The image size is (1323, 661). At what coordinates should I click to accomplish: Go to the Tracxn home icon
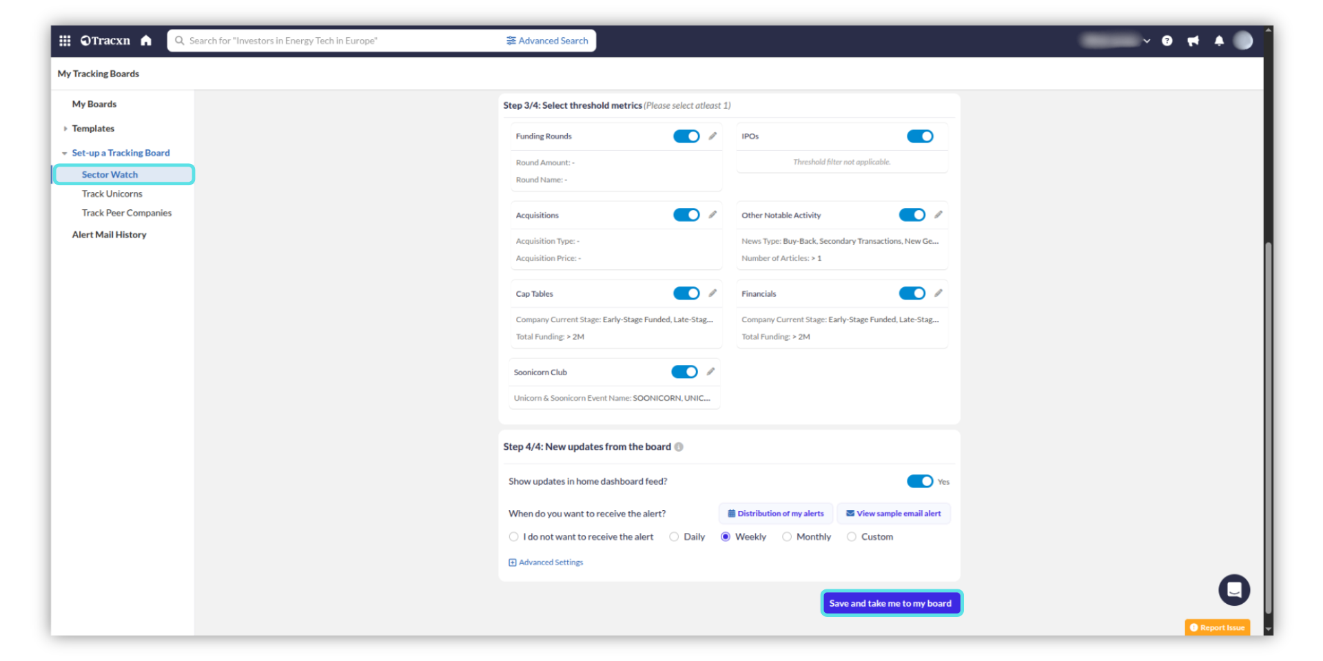click(x=146, y=41)
